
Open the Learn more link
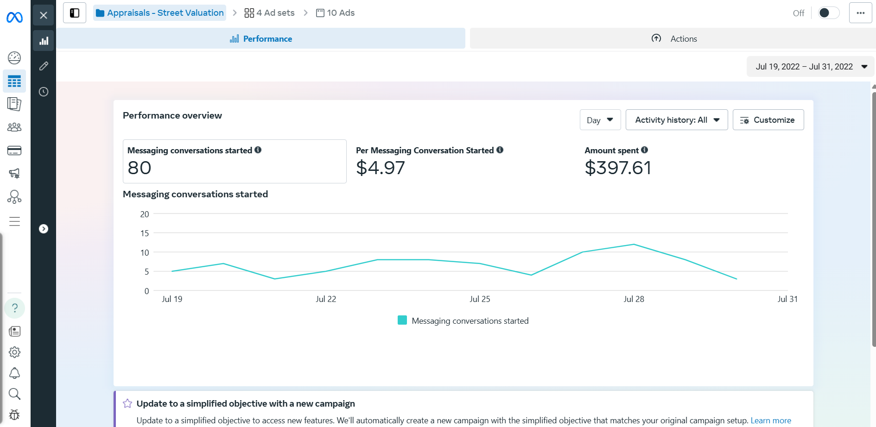[771, 421]
